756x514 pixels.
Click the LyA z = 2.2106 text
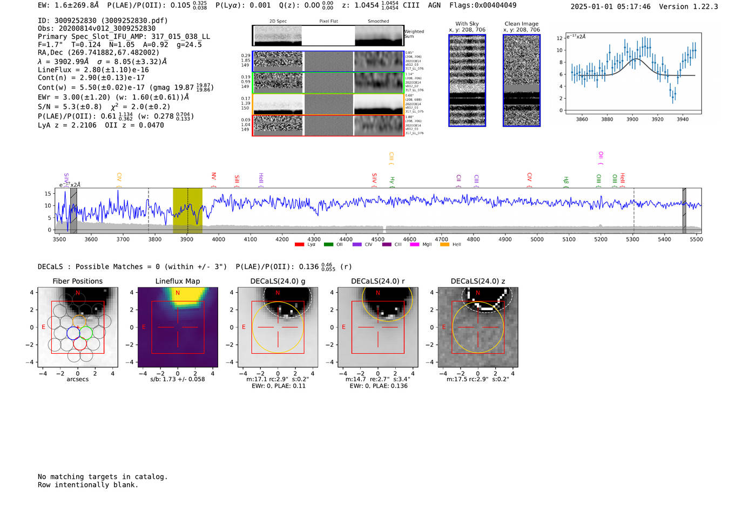click(x=67, y=125)
